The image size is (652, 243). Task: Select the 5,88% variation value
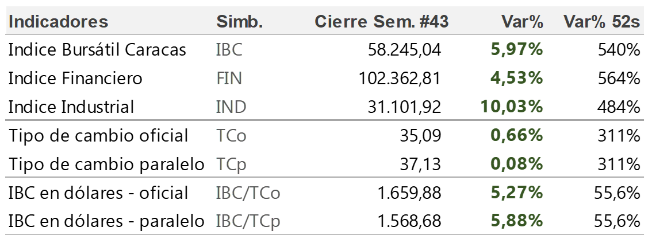pos(517,222)
